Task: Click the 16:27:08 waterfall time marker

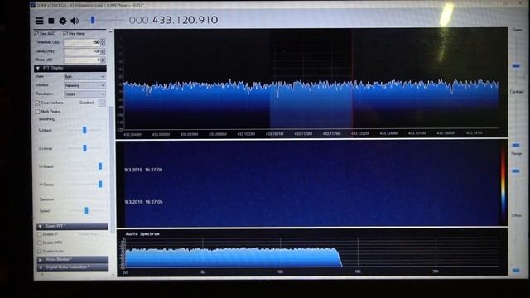Action: [143, 170]
